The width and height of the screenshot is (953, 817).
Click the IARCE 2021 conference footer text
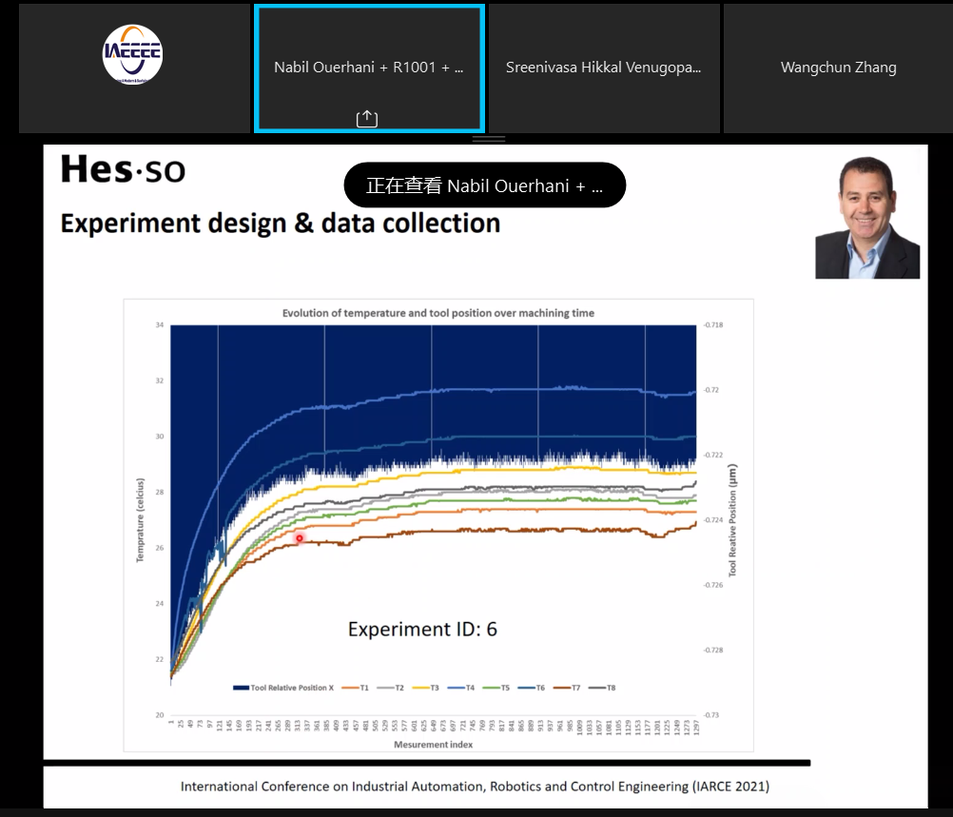point(475,787)
